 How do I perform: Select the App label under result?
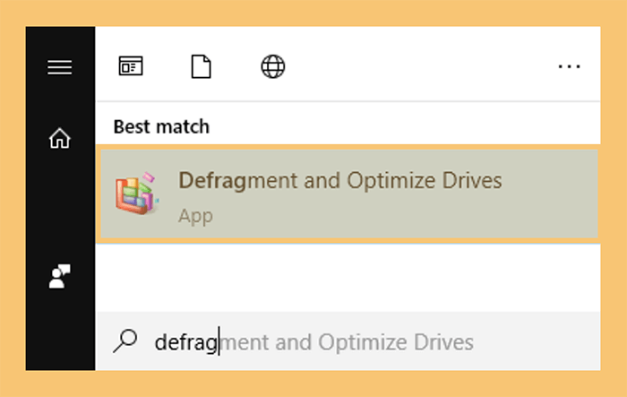pos(195,217)
